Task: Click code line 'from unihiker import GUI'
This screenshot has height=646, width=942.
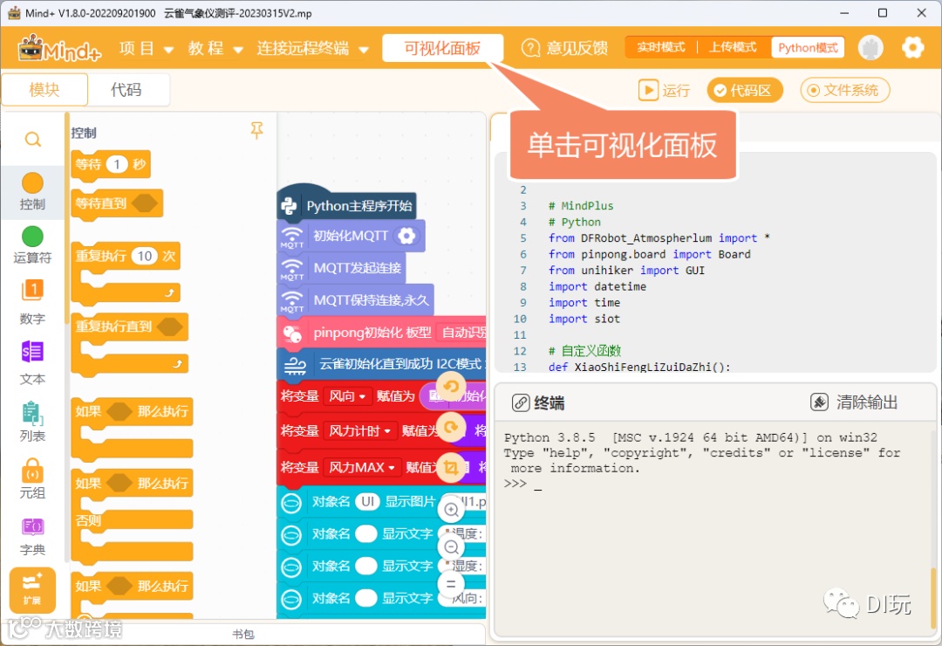Action: point(626,270)
